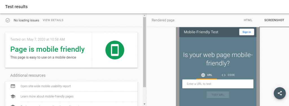Screen dimensions: 289x106
Task: Click the Test results title
Action: 16,7
